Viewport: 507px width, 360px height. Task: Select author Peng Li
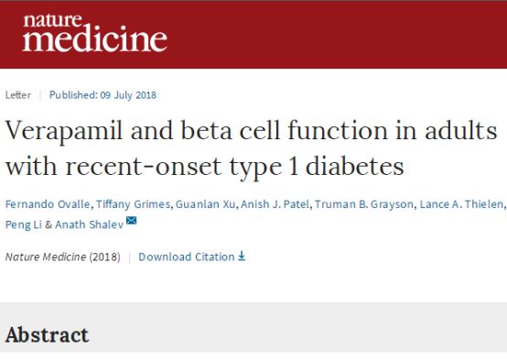click(24, 224)
